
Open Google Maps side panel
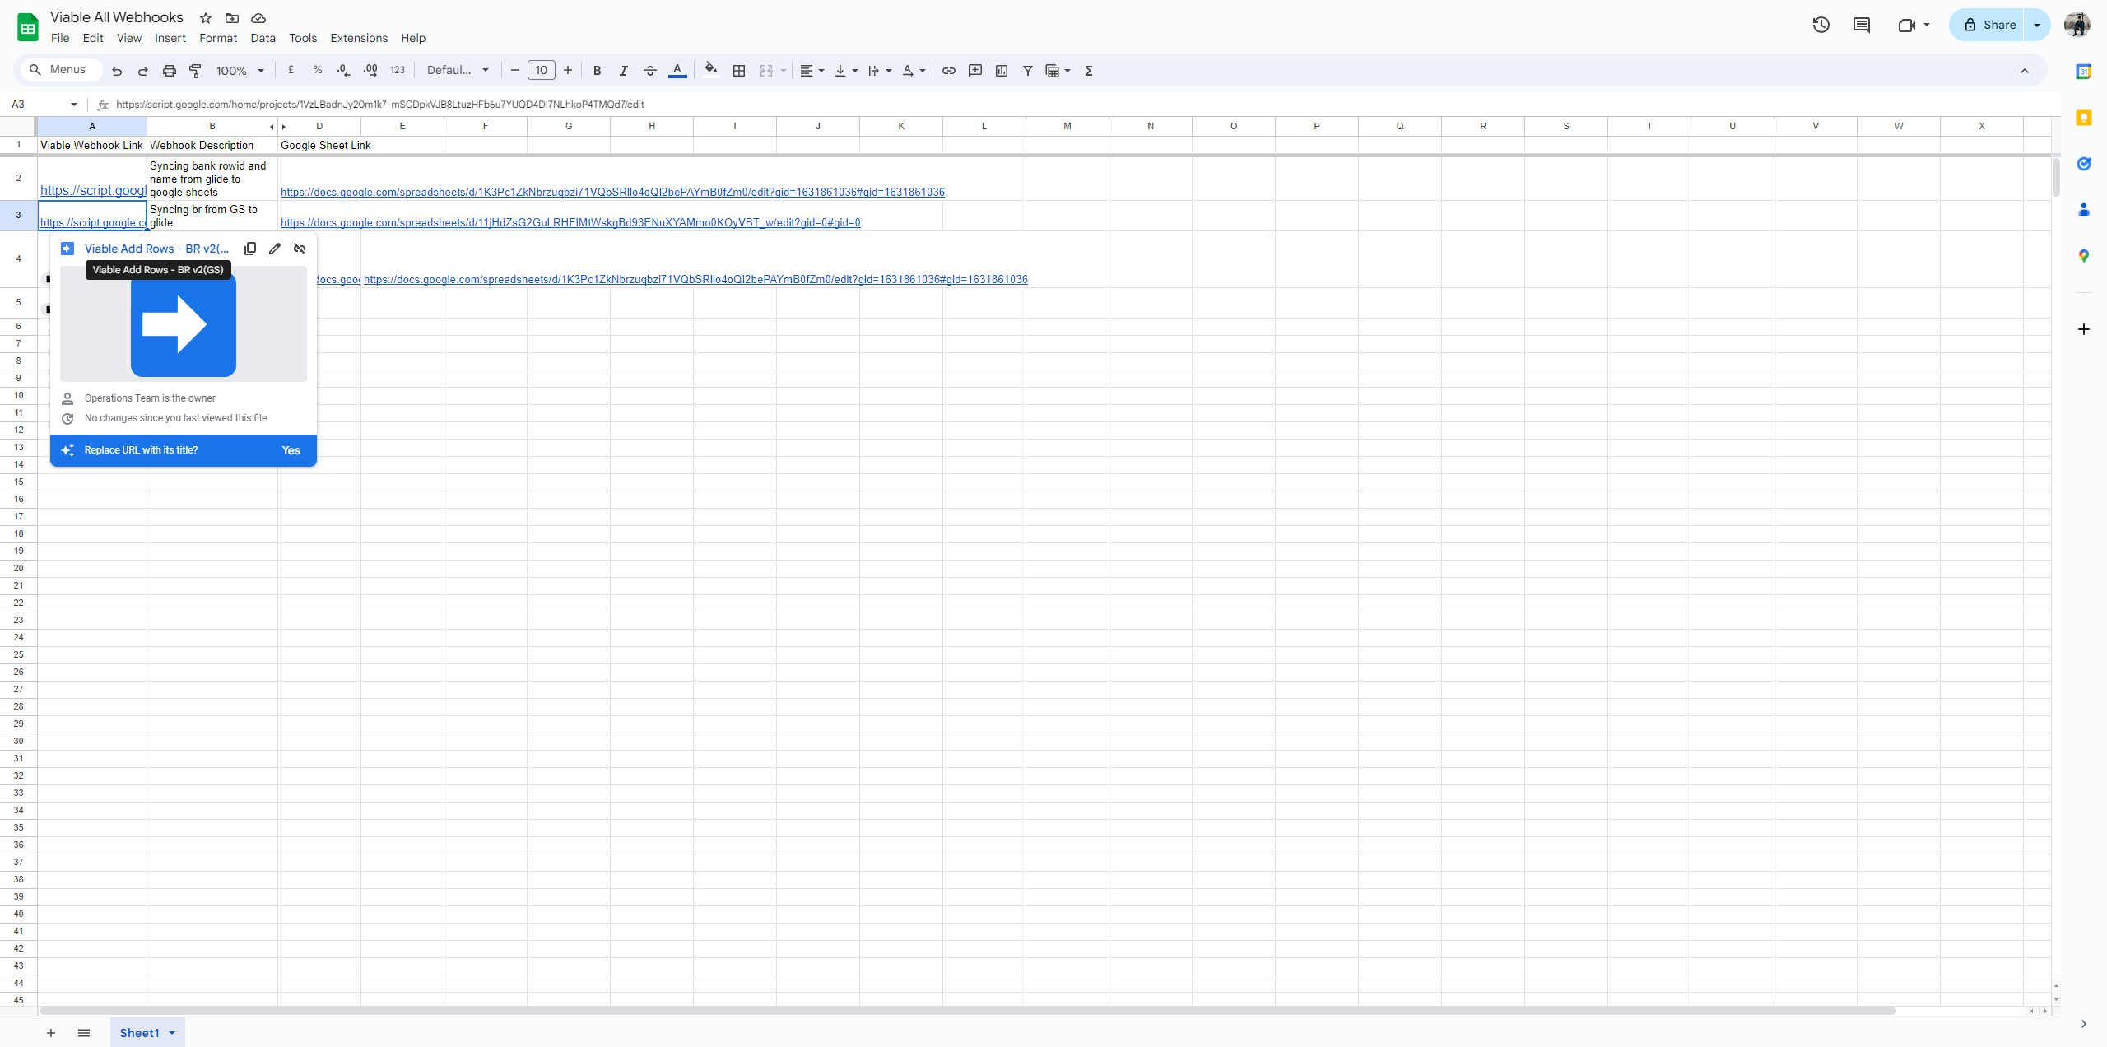click(x=2084, y=256)
